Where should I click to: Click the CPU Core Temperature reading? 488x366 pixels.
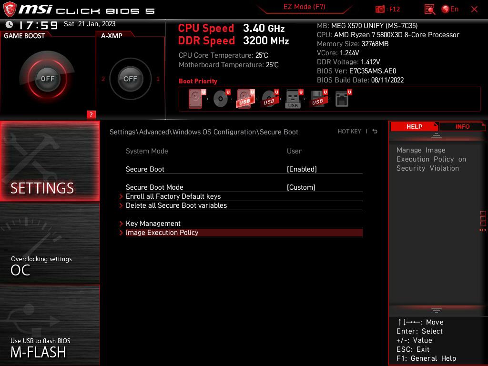coord(223,55)
